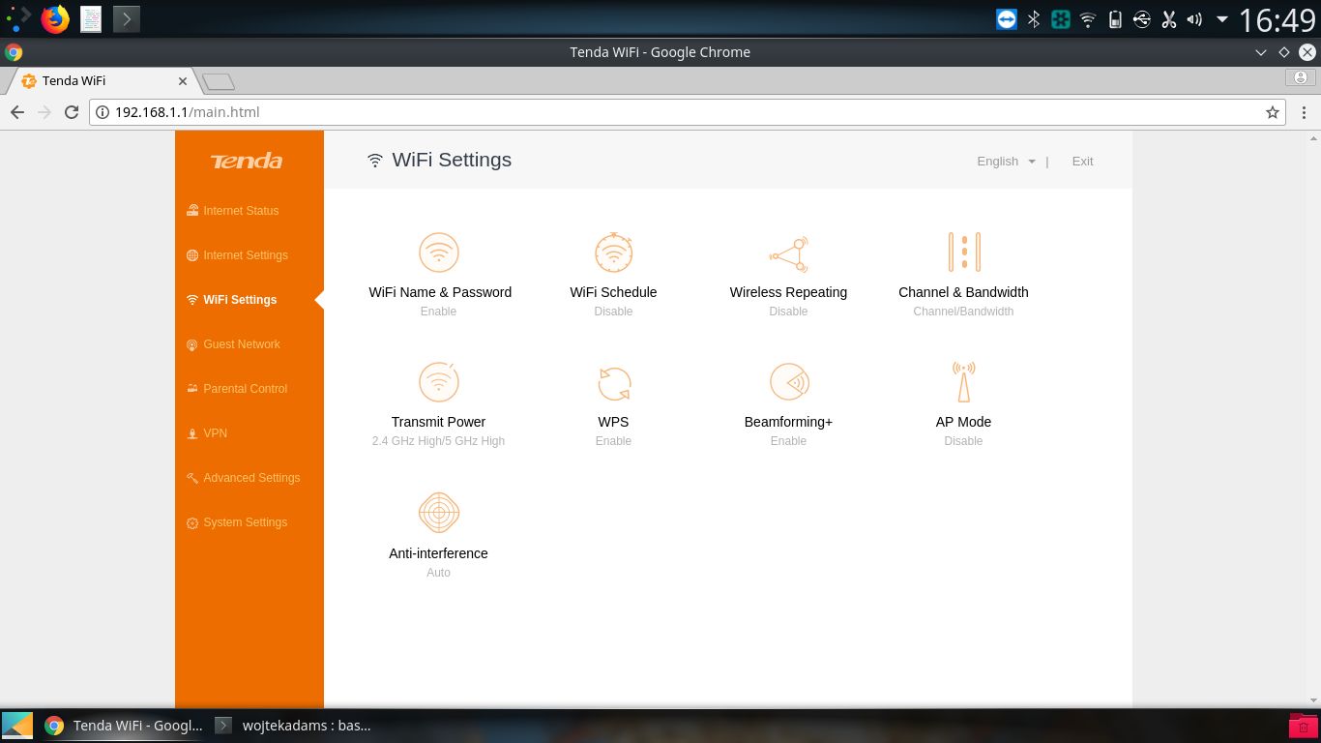The height and width of the screenshot is (743, 1321).
Task: Click the Chrome profile button
Action: click(x=1302, y=77)
